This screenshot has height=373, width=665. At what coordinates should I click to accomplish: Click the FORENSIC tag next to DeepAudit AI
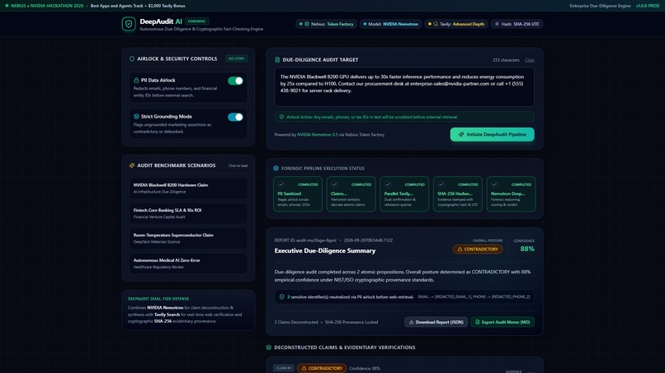[x=197, y=21]
